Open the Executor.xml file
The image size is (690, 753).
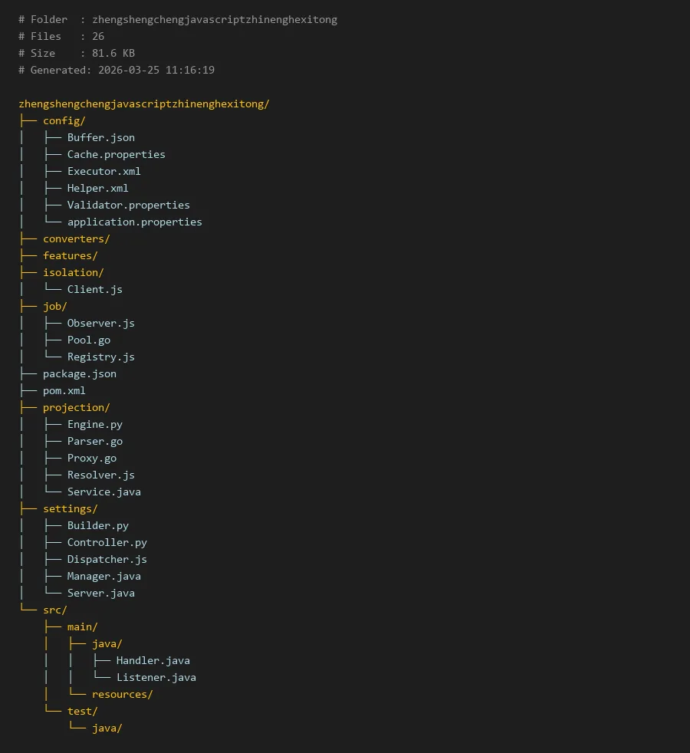click(103, 171)
